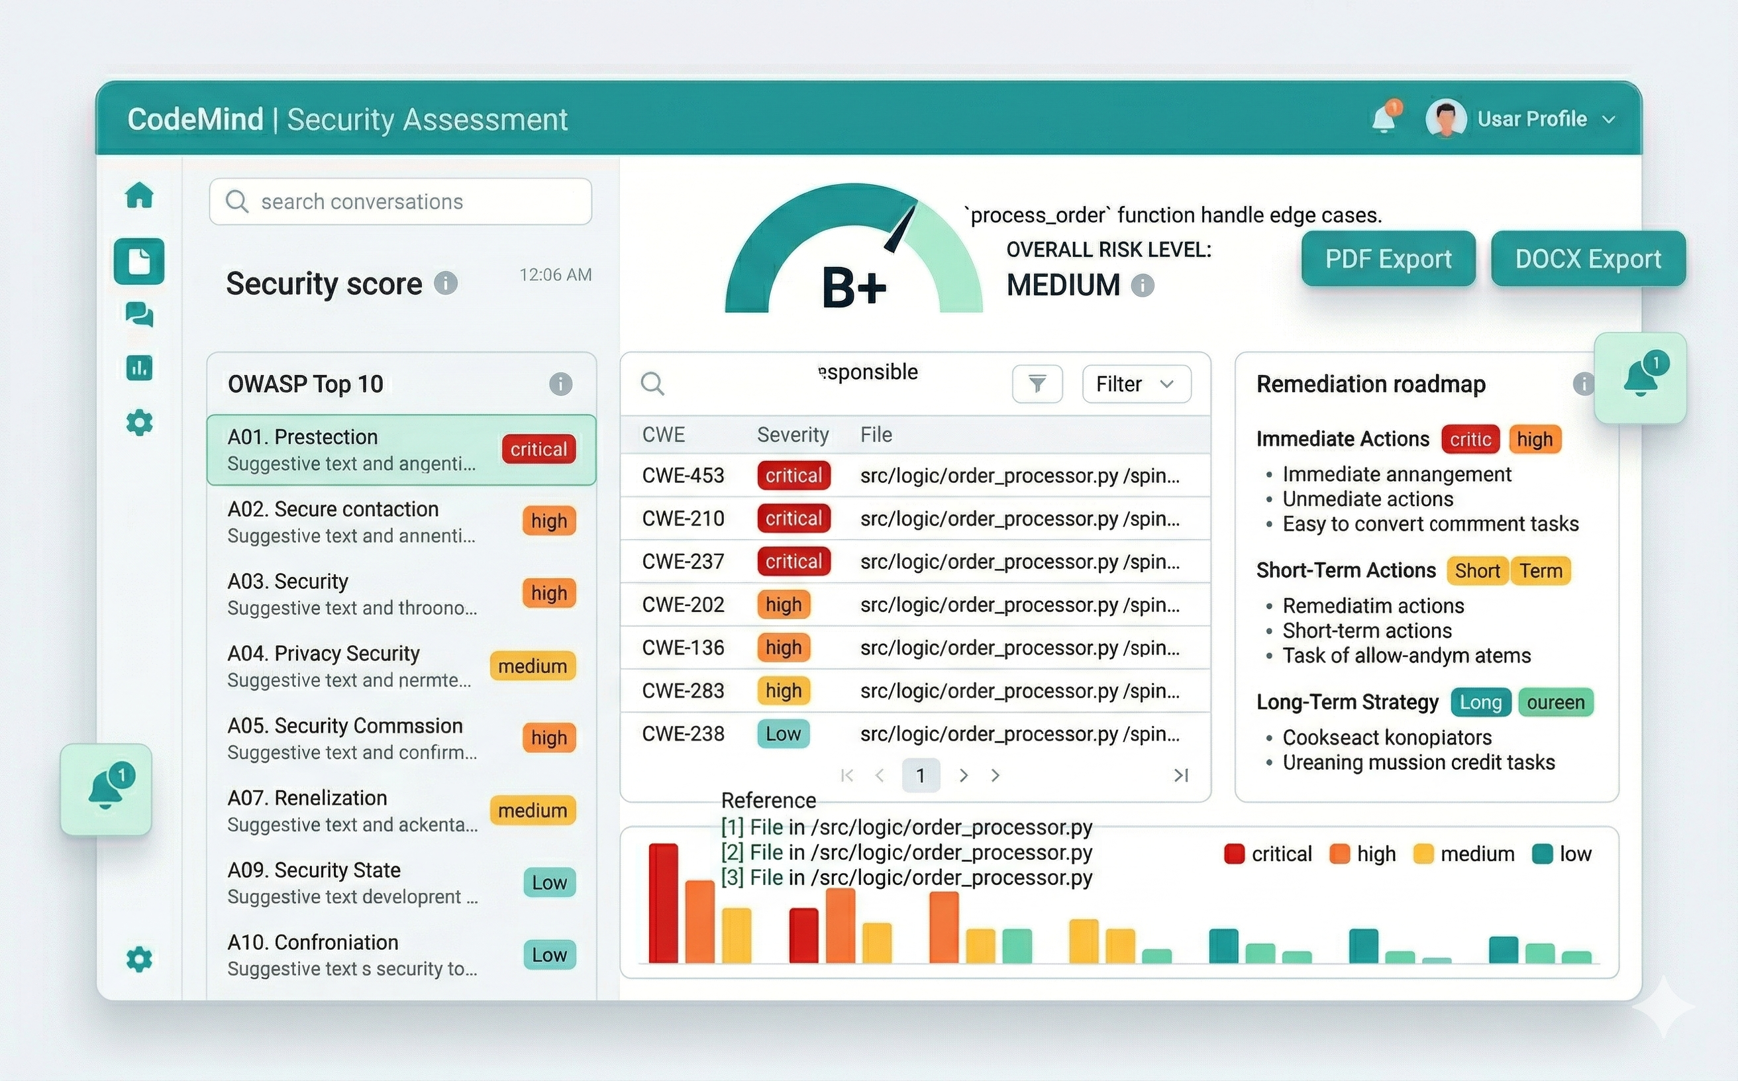1738x1081 pixels.
Task: Open the bar chart analytics sidebar icon
Action: (x=138, y=368)
